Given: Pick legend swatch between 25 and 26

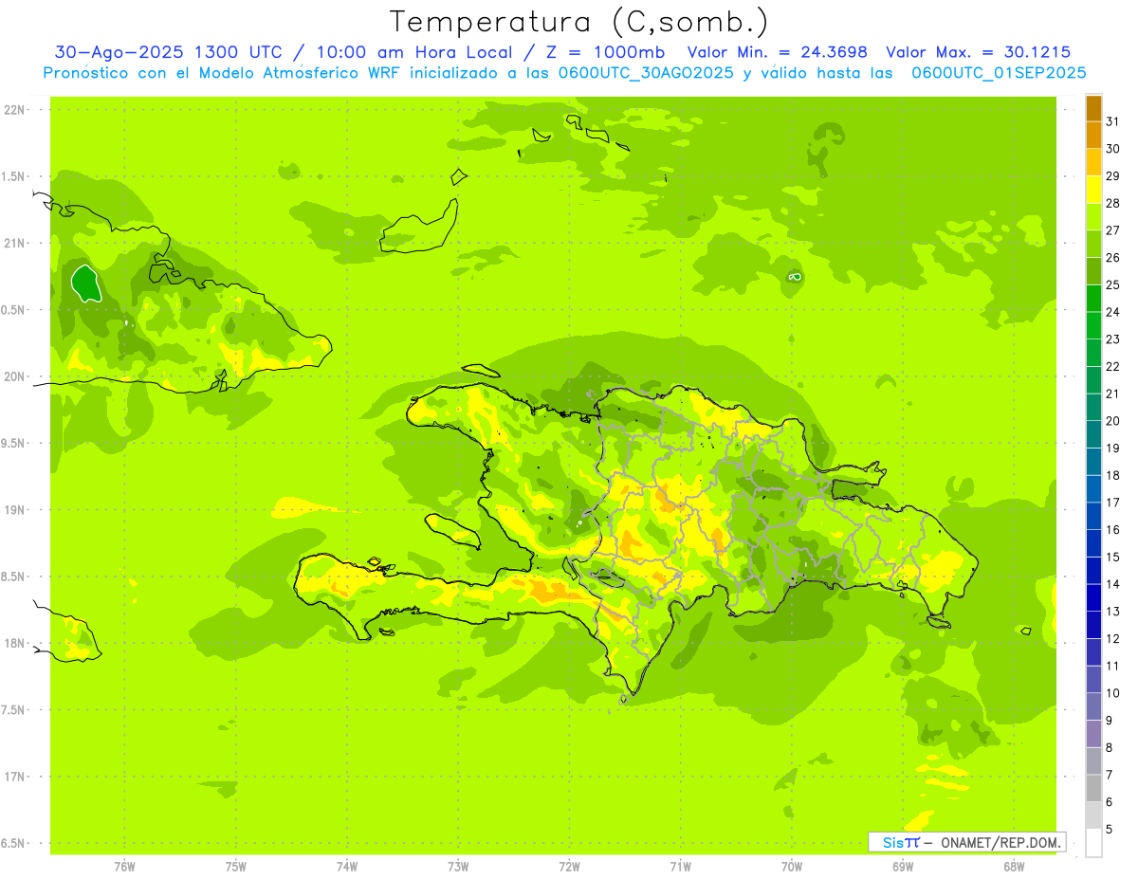Looking at the screenshot, I should 1093,271.
